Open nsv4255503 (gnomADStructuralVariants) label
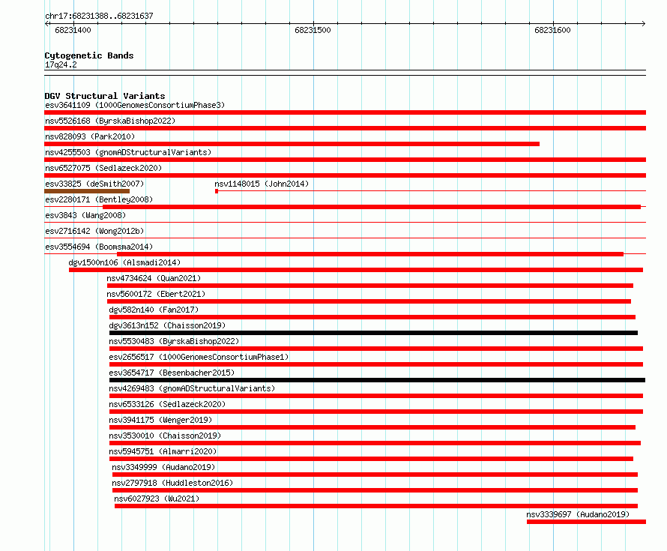667x551 pixels. tap(128, 152)
